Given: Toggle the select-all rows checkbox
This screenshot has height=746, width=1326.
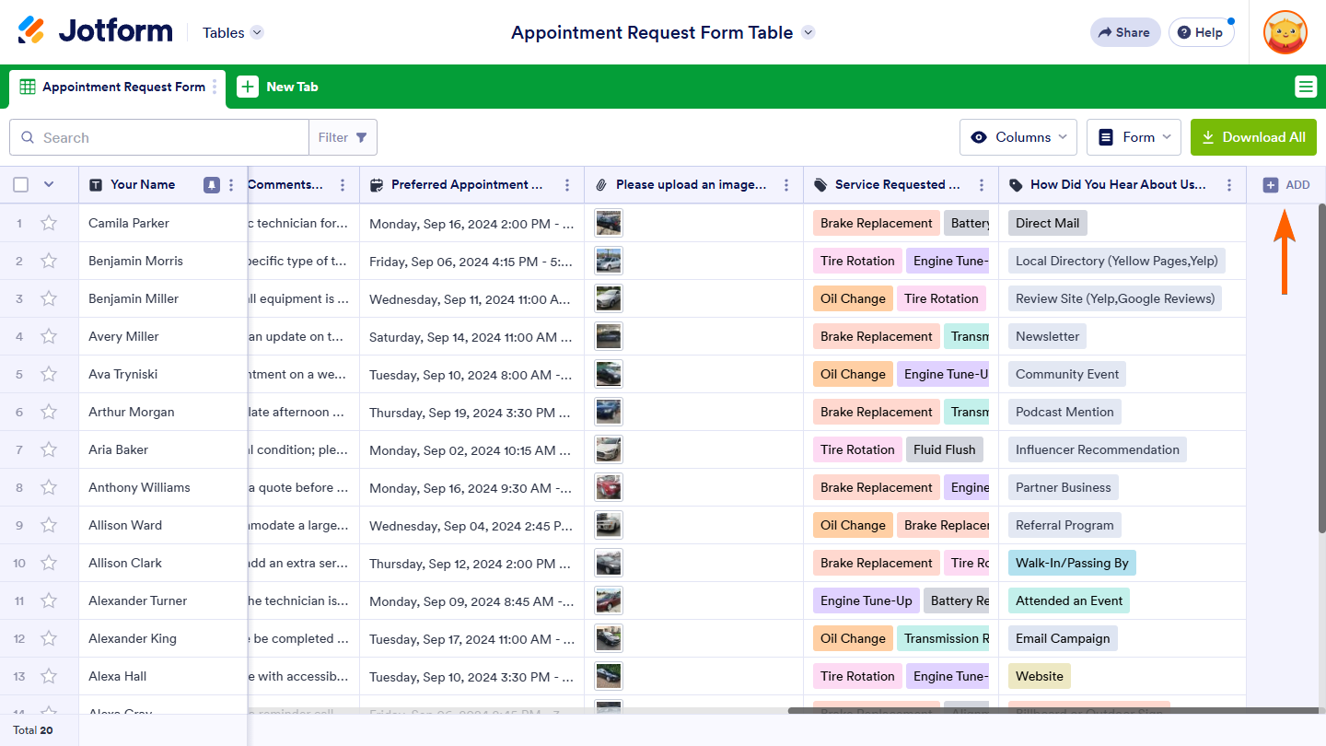Looking at the screenshot, I should click(21, 185).
